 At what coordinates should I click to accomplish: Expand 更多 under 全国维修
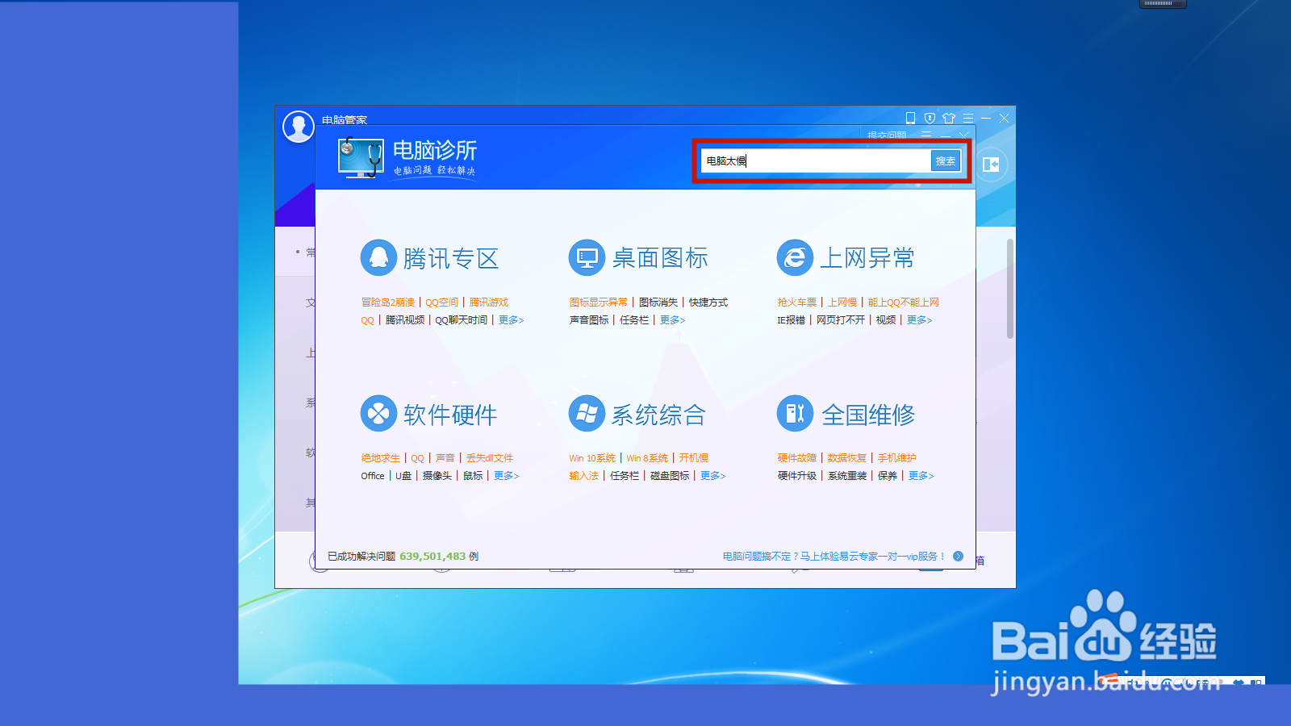[x=921, y=476]
